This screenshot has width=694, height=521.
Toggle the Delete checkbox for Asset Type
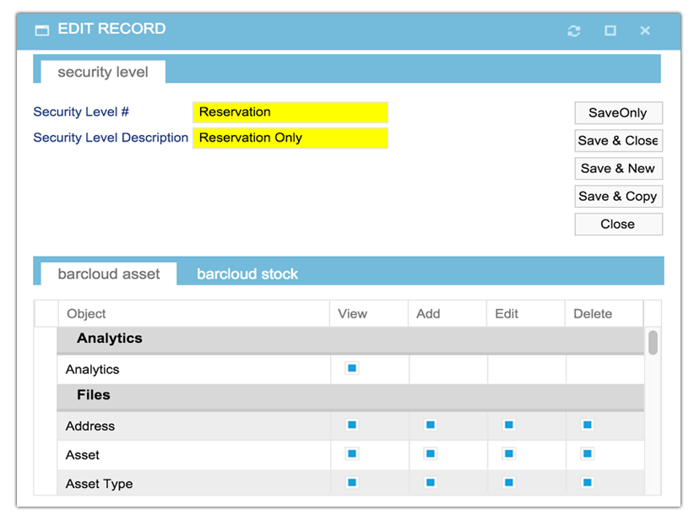coord(587,483)
